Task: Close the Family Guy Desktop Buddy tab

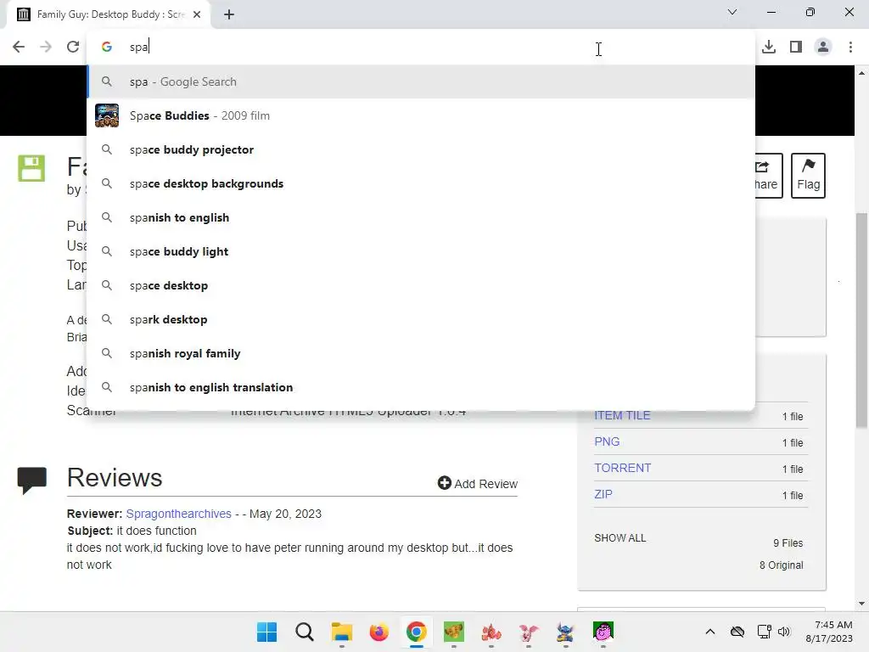Action: pos(197,14)
